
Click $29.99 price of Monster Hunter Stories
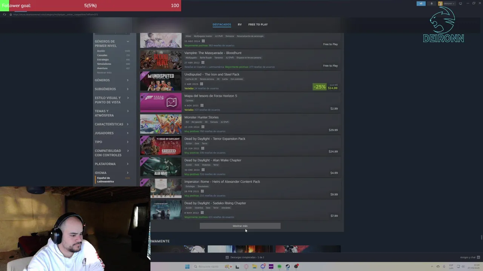click(x=333, y=130)
